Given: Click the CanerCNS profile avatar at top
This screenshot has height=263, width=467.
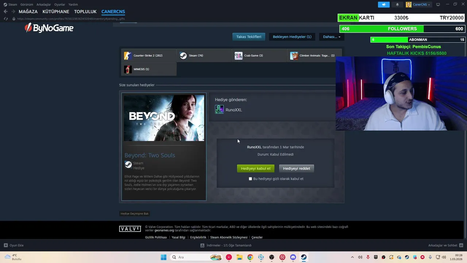Looking at the screenshot, I should coord(409,4).
